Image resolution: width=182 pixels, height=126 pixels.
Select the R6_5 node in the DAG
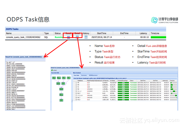[x=63, y=83]
